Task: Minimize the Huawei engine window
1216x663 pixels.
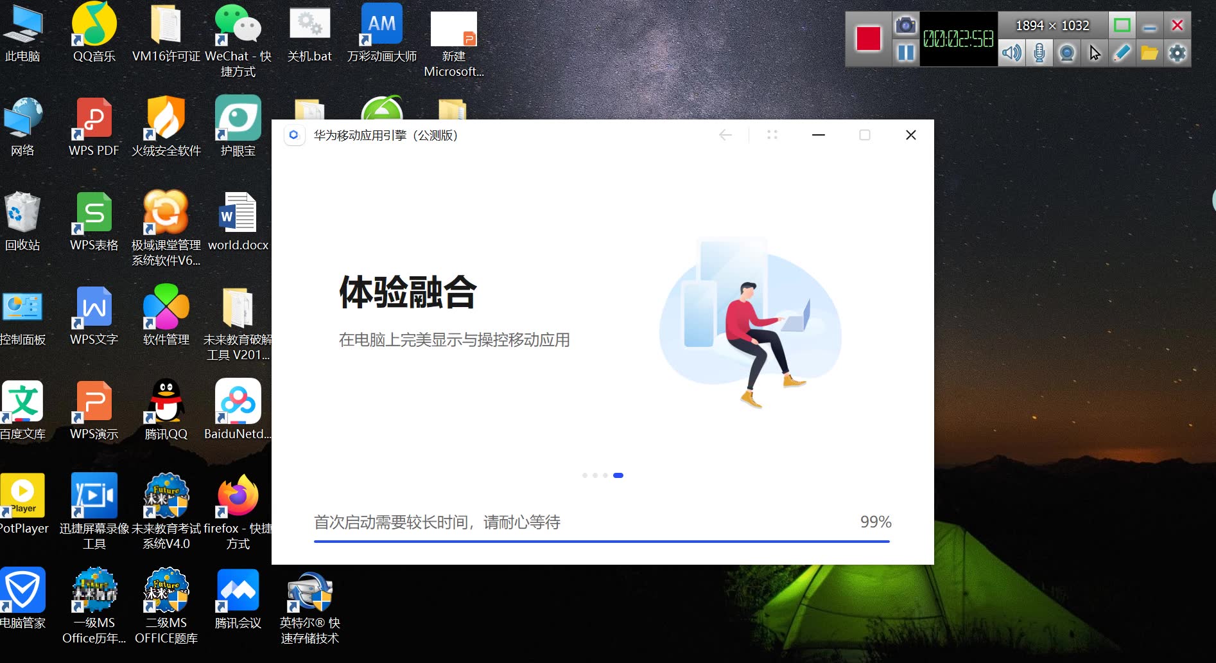Action: tap(819, 135)
